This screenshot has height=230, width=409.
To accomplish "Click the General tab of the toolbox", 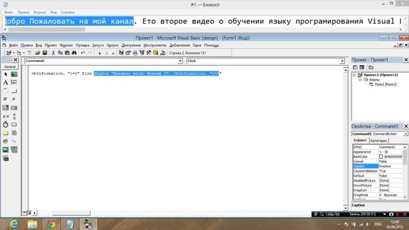I will pyautogui.click(x=10, y=66).
